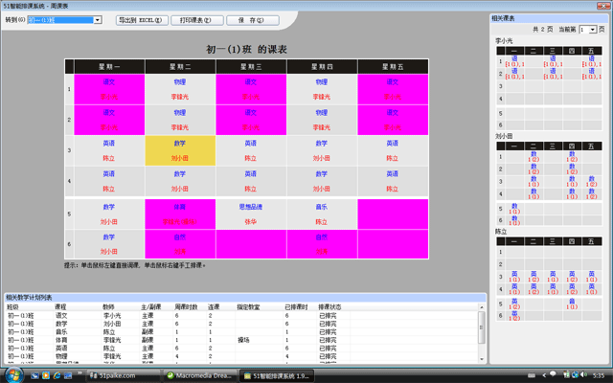
Task: Select the 音乐 陈立 row in teaching plan list
Action: point(241,332)
